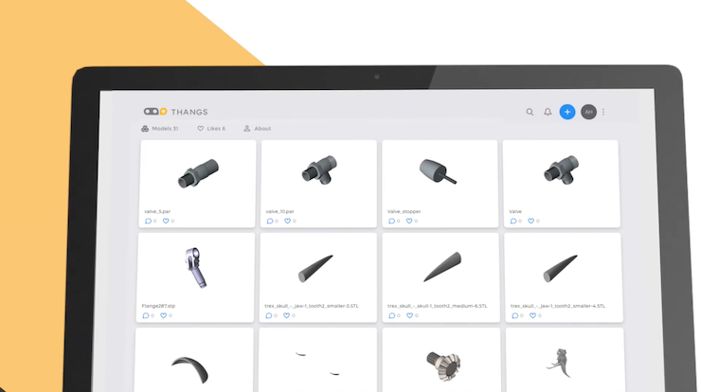Click the blue plus upload button
The width and height of the screenshot is (701, 392).
[x=567, y=112]
